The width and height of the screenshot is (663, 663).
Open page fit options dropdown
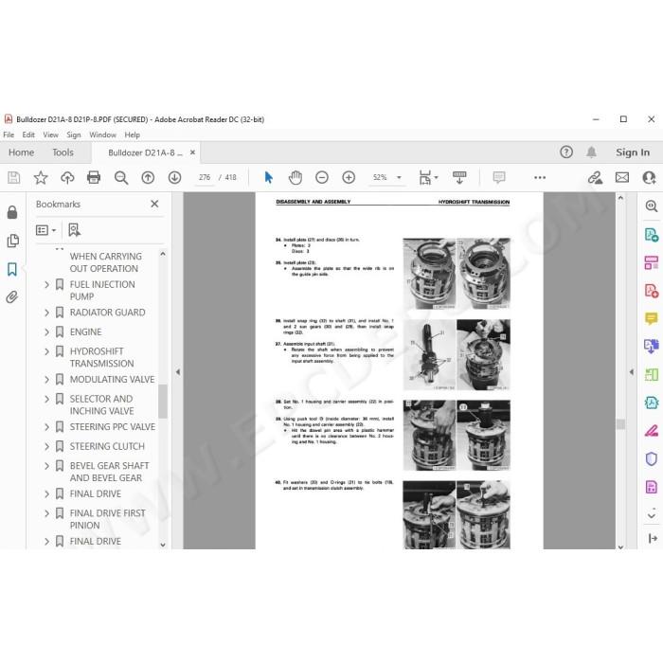(428, 177)
